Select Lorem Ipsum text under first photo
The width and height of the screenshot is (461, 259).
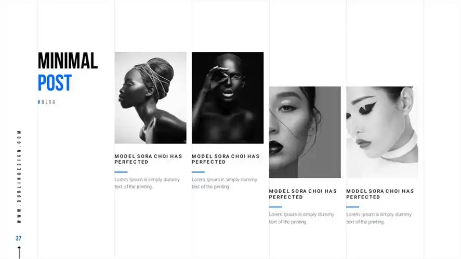(147, 183)
